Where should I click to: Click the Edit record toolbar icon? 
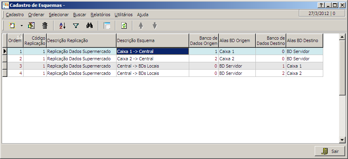pyautogui.click(x=31, y=25)
